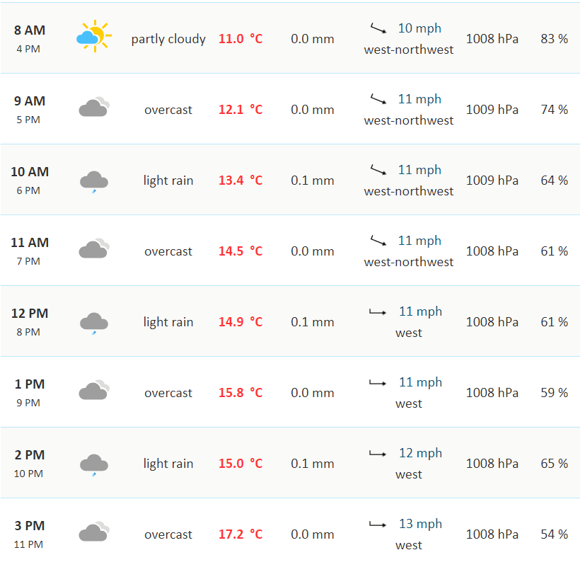Click the overcast cloud icon at 9 AM

[x=93, y=108]
